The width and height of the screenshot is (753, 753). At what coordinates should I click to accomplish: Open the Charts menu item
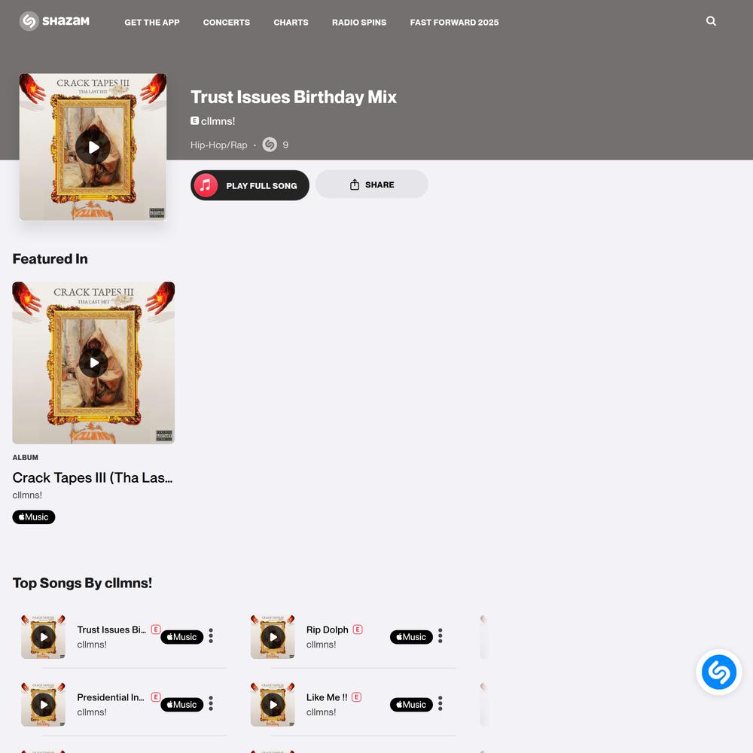pos(291,22)
